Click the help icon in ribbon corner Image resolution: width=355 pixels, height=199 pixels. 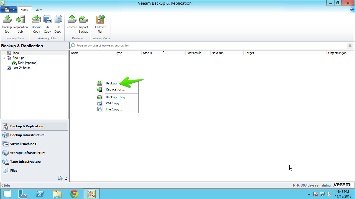point(352,10)
